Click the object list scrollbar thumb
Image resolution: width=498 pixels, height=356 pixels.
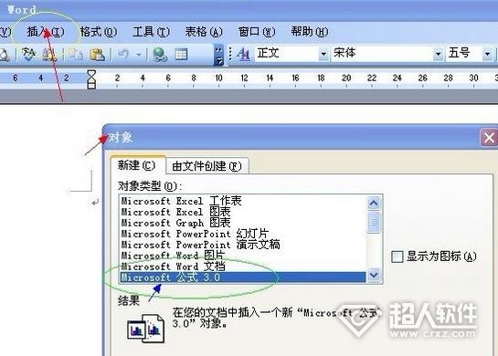pyautogui.click(x=374, y=222)
